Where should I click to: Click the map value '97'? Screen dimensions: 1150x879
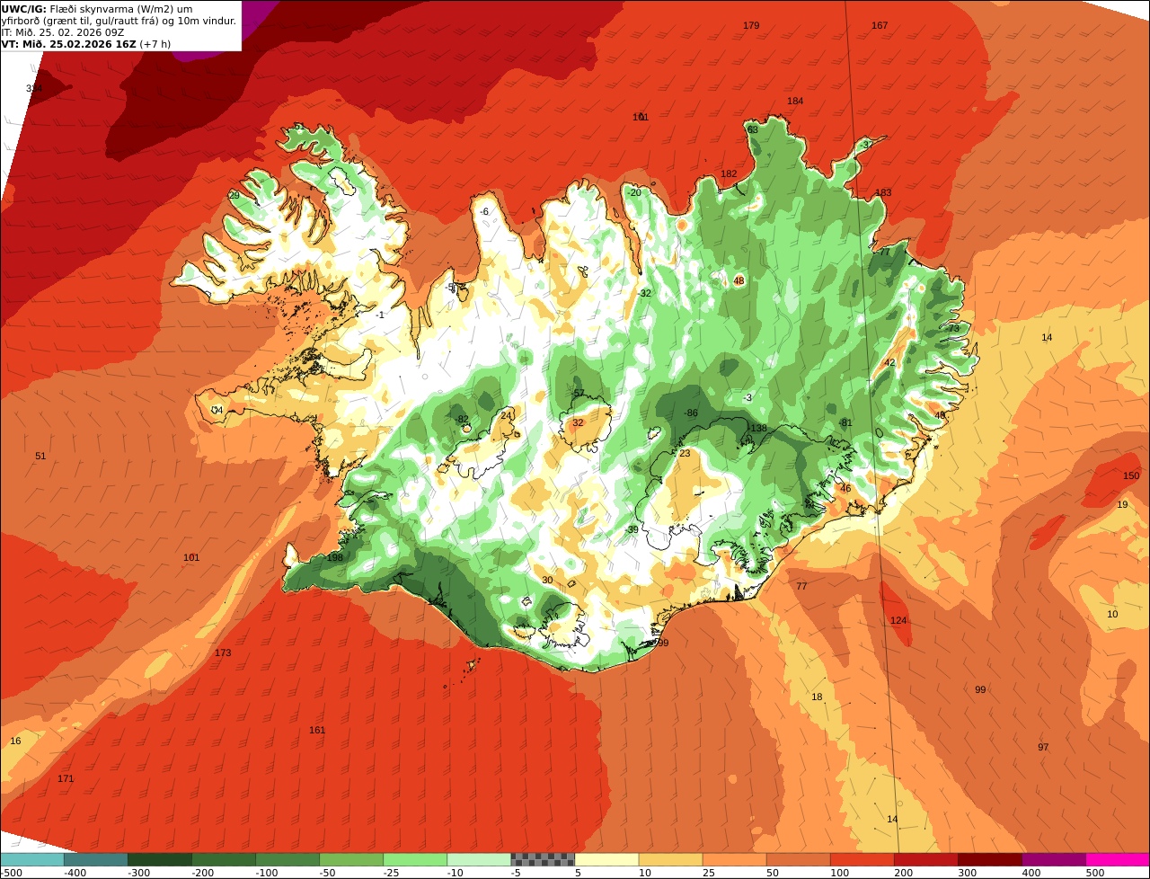click(1043, 747)
